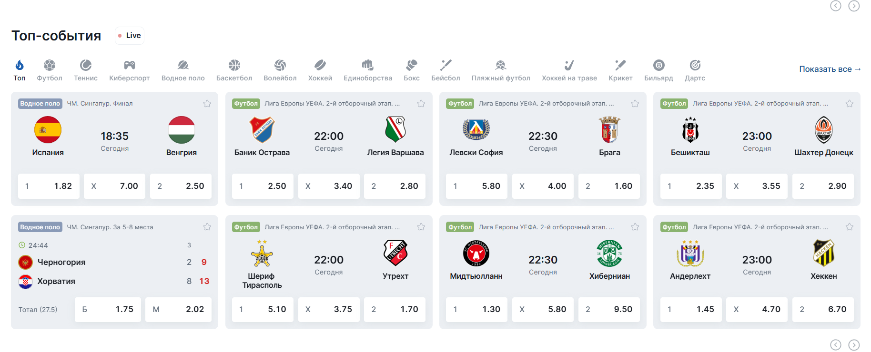The image size is (871, 352).
Task: Select the Футбол sport icon
Action: (x=50, y=65)
